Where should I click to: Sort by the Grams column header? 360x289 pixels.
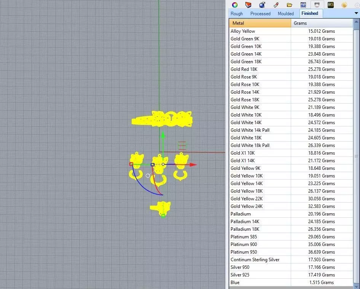322,23
